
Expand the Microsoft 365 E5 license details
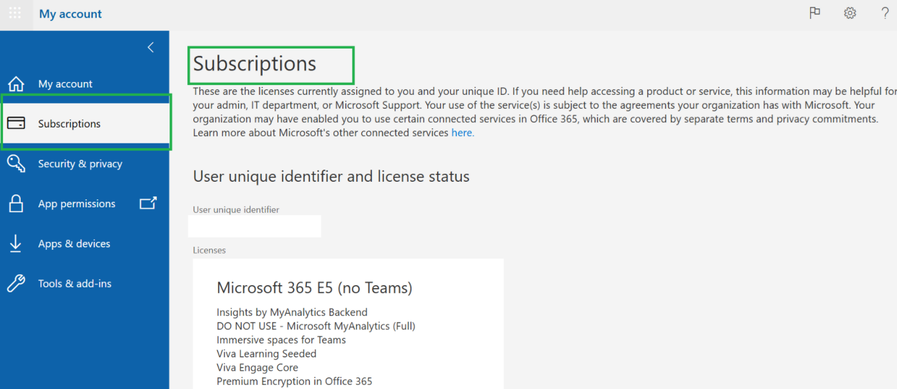click(x=315, y=287)
